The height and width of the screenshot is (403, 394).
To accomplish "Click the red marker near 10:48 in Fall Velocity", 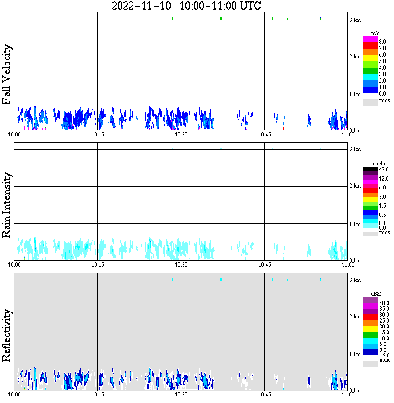I will pyautogui.click(x=283, y=128).
